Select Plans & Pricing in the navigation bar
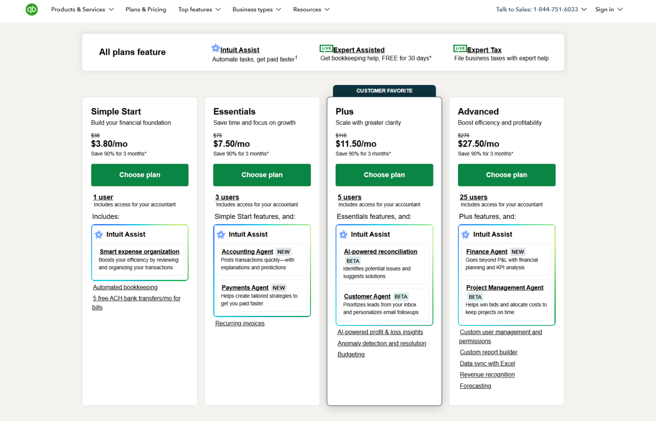This screenshot has width=656, height=421. pyautogui.click(x=146, y=9)
